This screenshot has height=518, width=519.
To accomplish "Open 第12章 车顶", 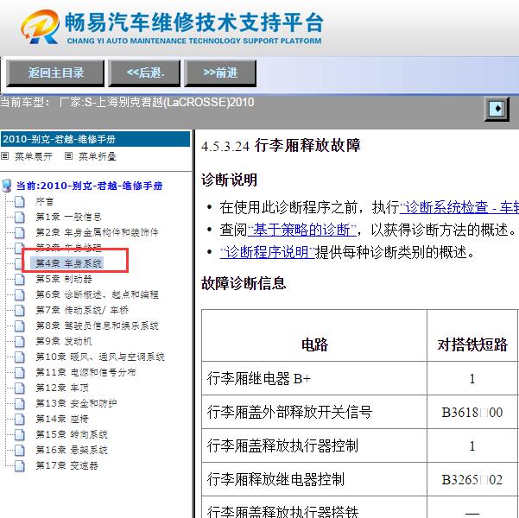I will pyautogui.click(x=62, y=388).
